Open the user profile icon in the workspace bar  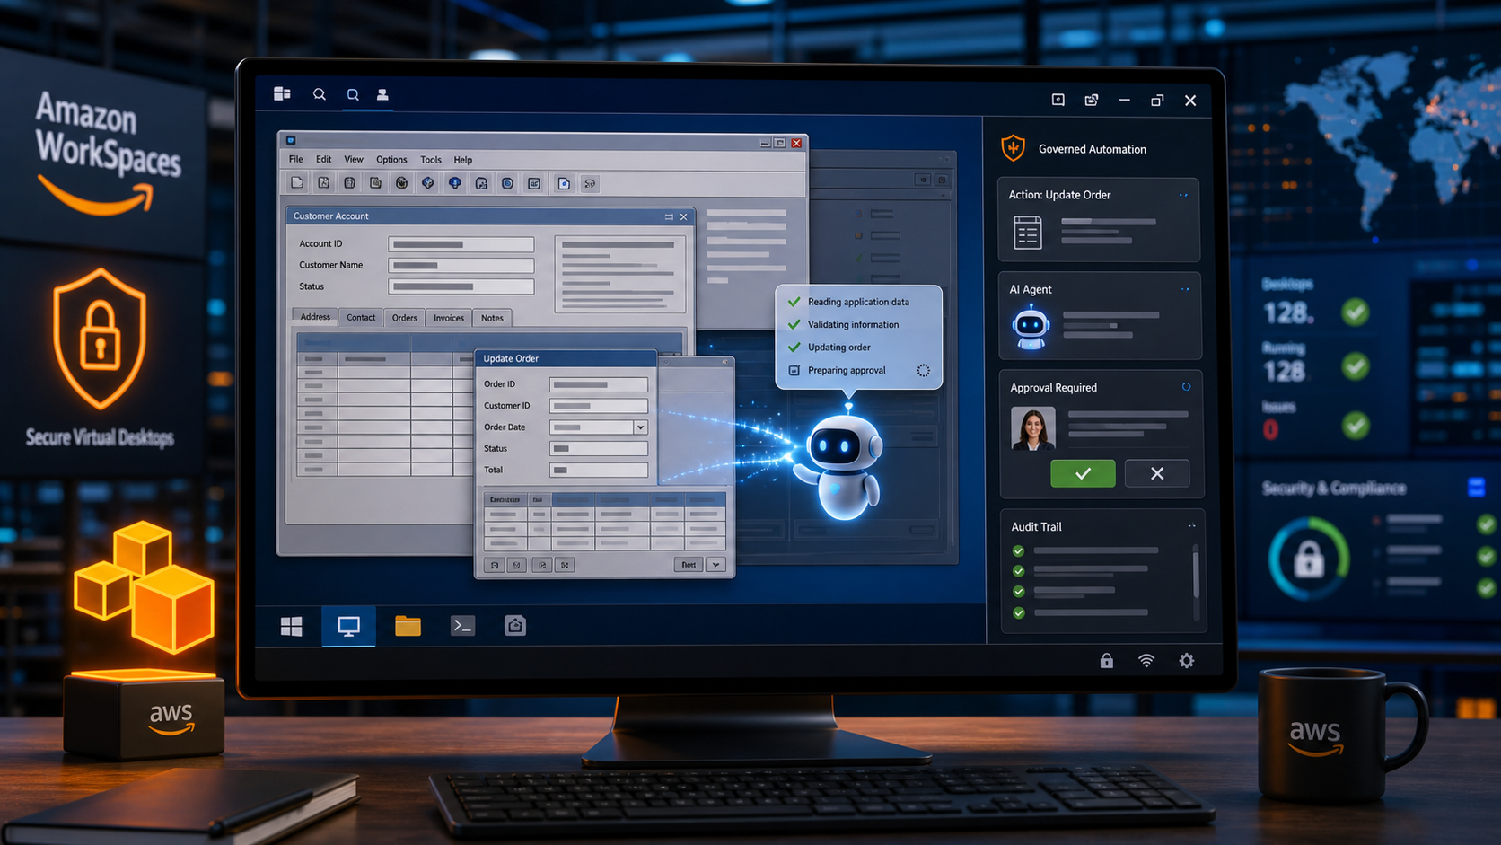tap(382, 94)
